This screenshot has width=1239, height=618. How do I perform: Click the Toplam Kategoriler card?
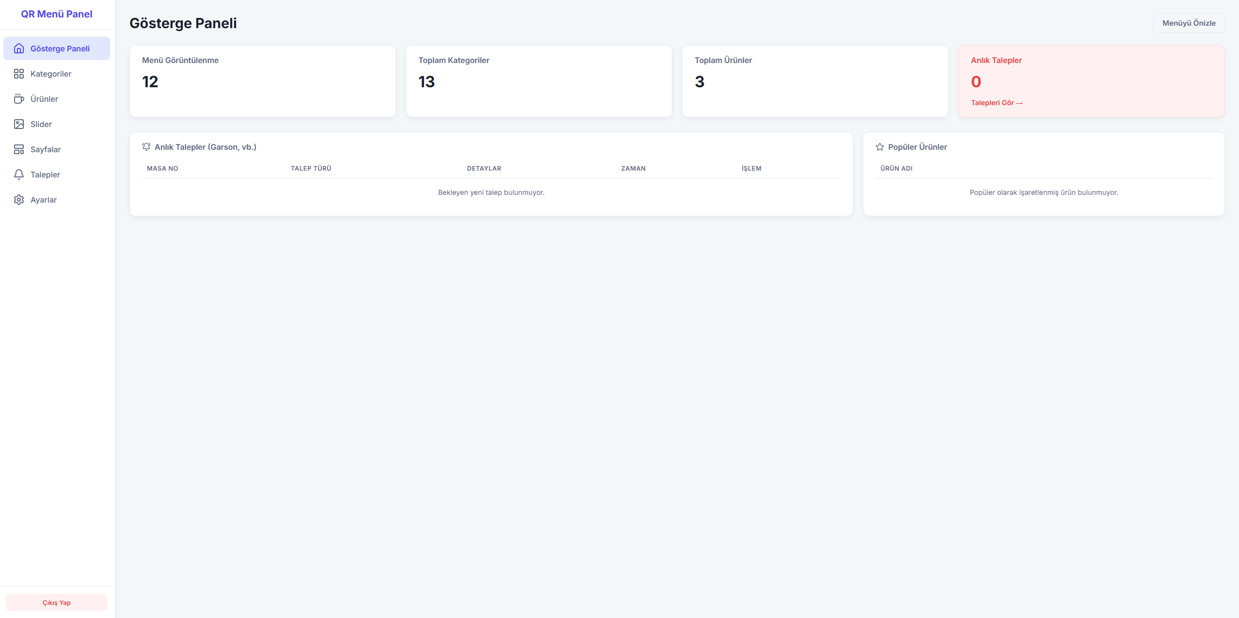(x=539, y=81)
